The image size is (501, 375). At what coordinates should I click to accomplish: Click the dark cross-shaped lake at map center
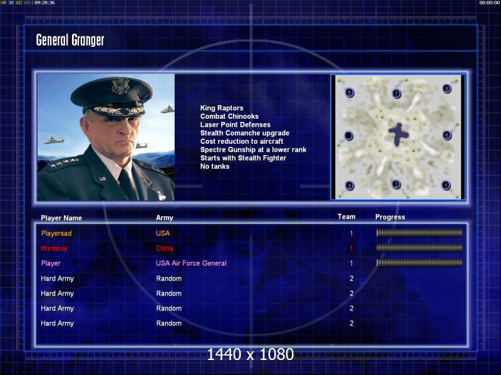click(x=398, y=134)
